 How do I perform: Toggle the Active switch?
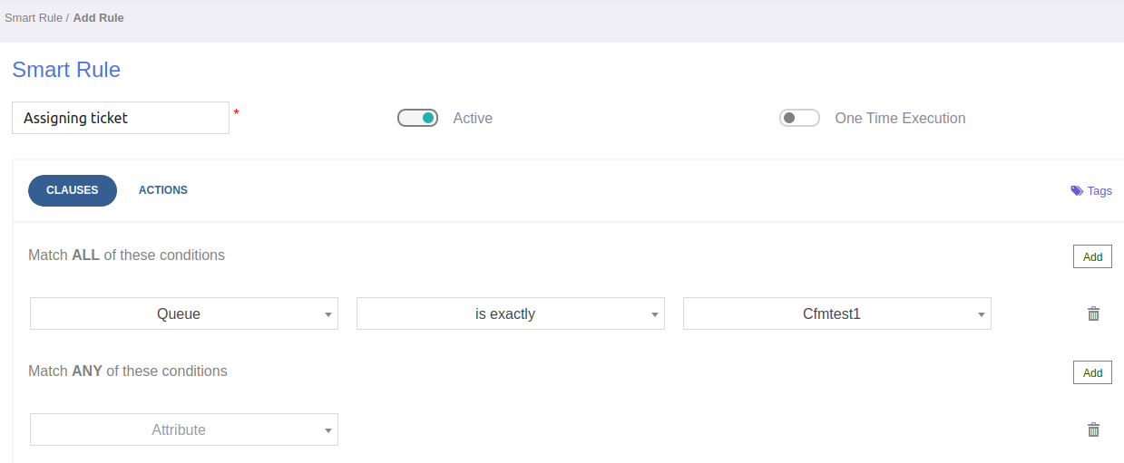(x=418, y=118)
